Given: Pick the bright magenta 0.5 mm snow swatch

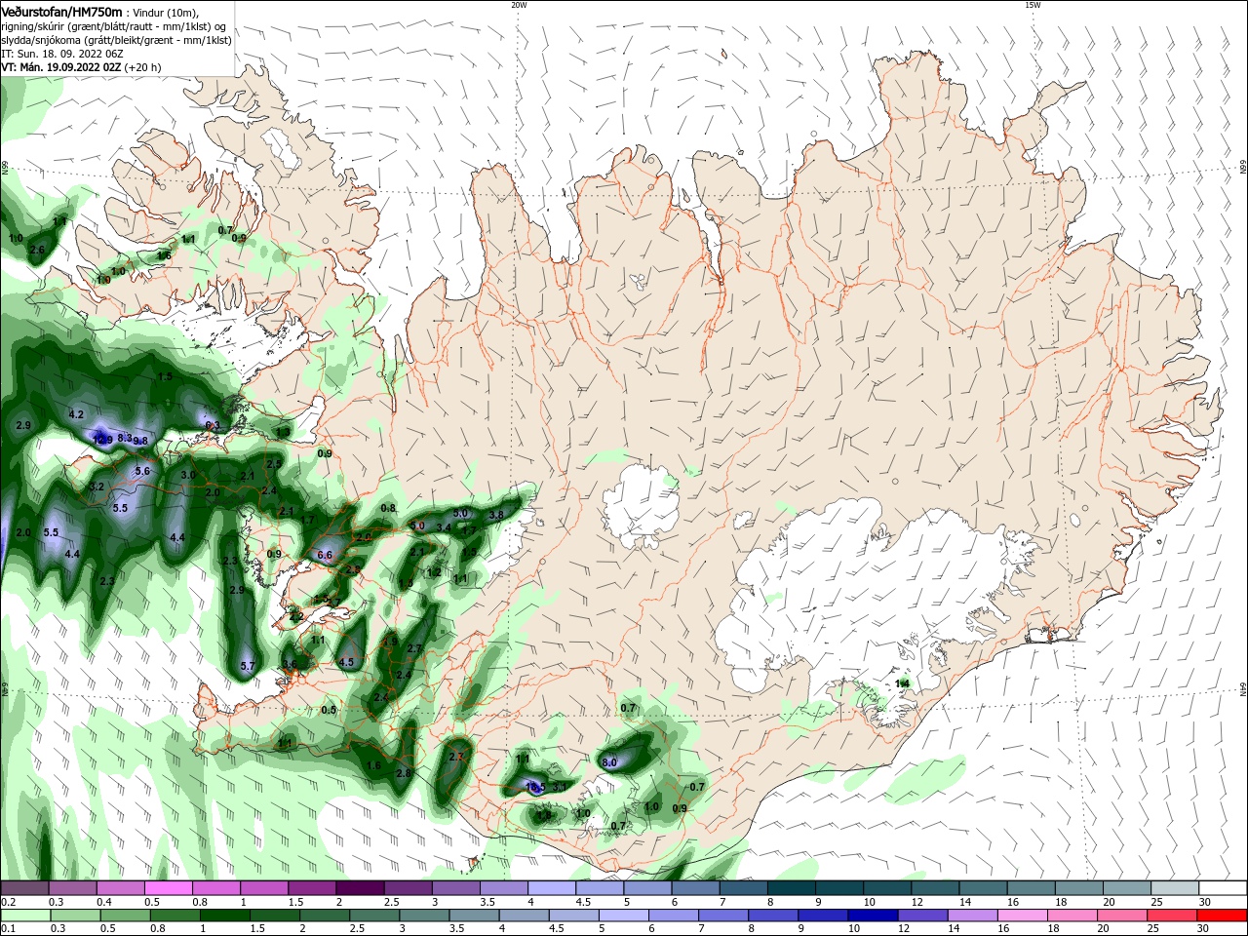Looking at the screenshot, I should (169, 888).
